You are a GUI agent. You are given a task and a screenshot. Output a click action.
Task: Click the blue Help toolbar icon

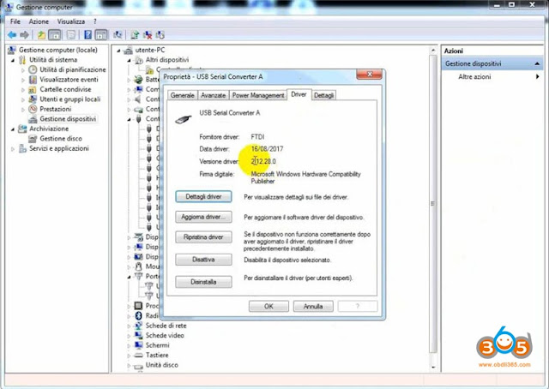point(87,35)
